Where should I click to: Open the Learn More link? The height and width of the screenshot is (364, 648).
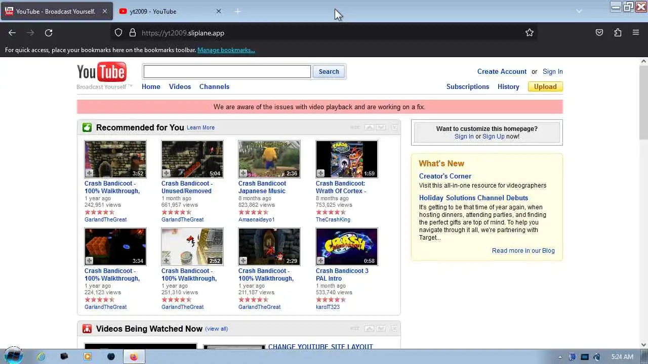pos(200,127)
